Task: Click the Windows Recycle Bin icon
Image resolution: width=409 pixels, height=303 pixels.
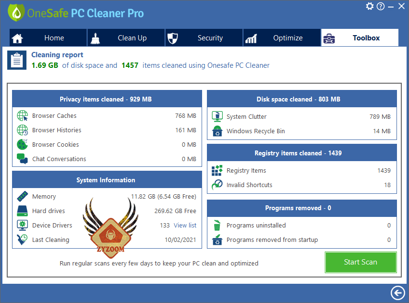Action: tap(217, 131)
